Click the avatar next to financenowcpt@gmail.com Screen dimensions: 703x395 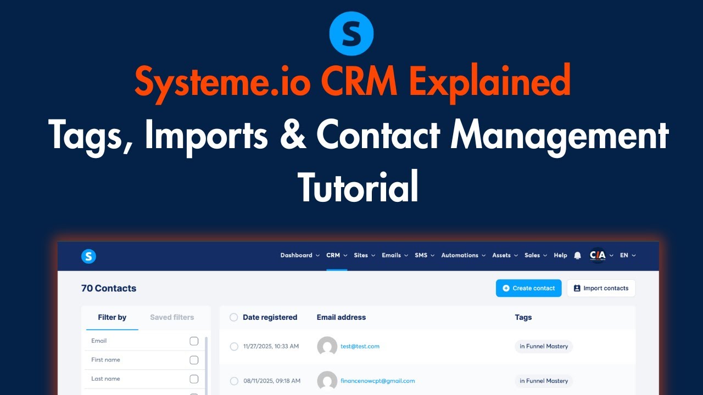pos(327,381)
